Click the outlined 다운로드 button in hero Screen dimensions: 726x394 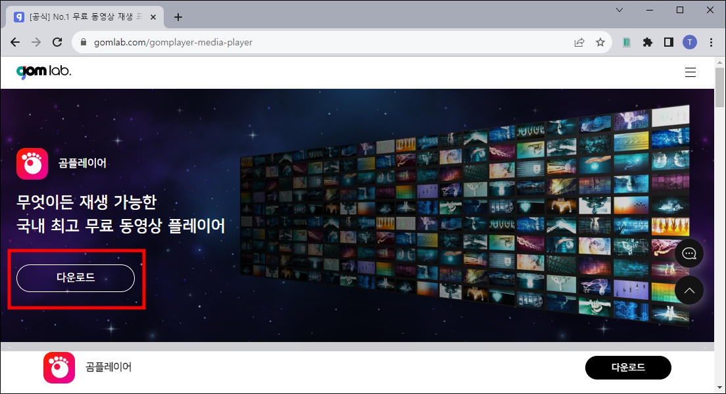[x=76, y=278]
